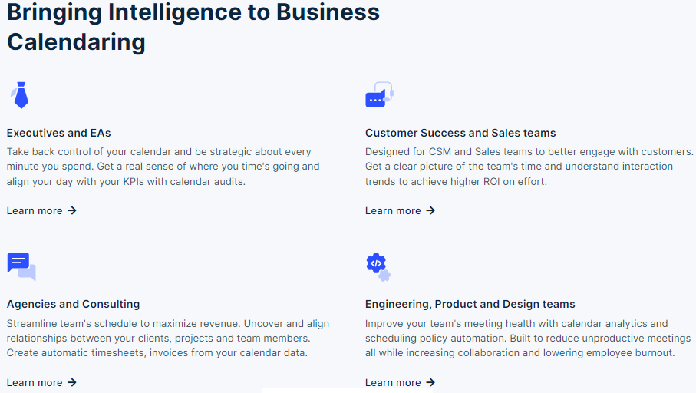Click Engineering, Product and Design teams heading
The width and height of the screenshot is (696, 393).
point(470,304)
